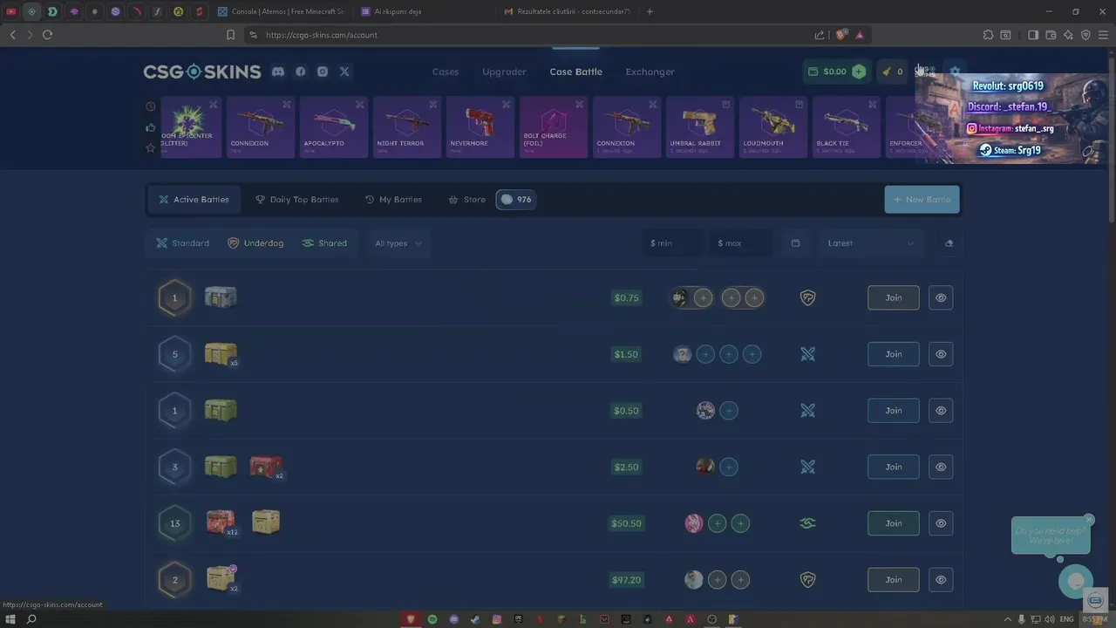Join the $1.50 battle
Viewport: 1116px width, 628px height.
(894, 354)
